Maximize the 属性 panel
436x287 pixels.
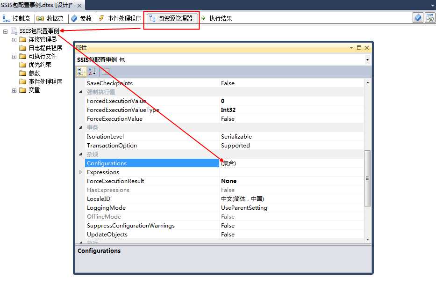click(359, 48)
